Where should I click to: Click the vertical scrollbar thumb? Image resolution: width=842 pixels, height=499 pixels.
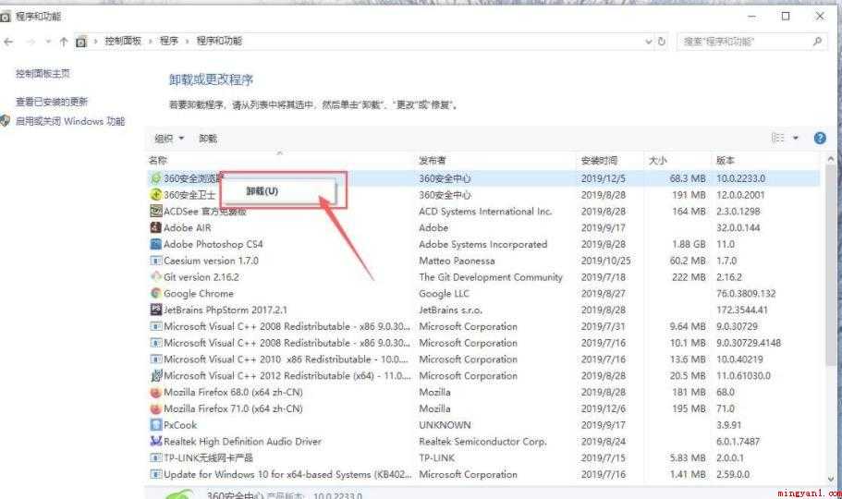coord(831,263)
